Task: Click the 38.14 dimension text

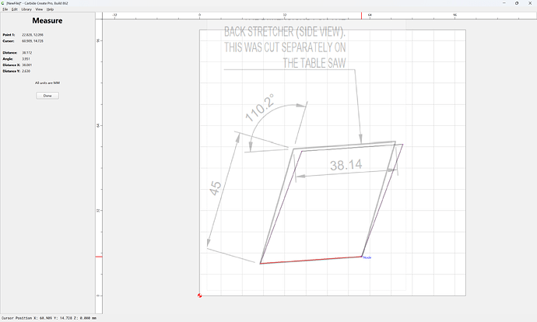Action: point(346,165)
